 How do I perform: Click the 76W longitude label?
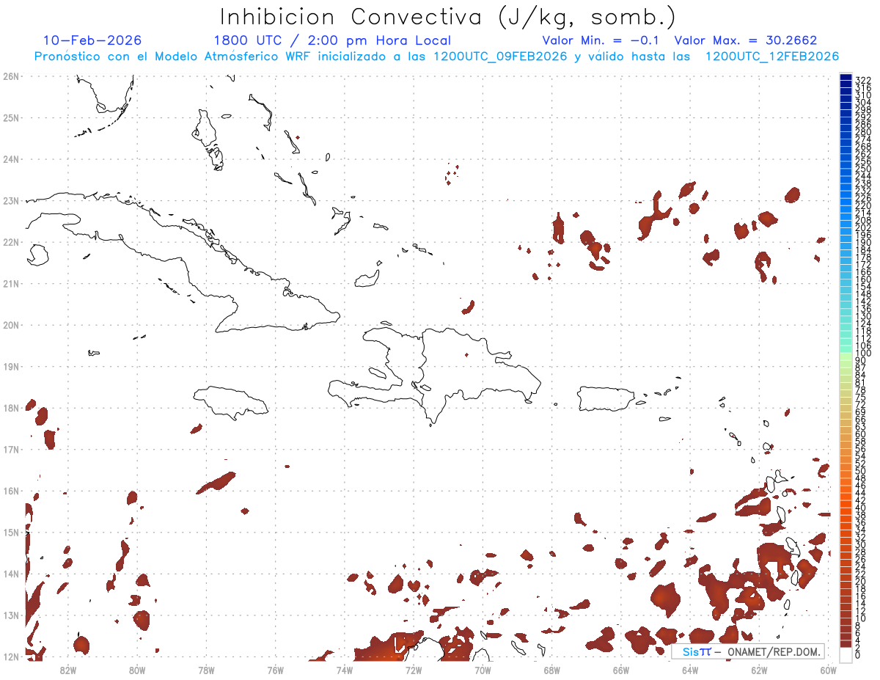(x=276, y=670)
